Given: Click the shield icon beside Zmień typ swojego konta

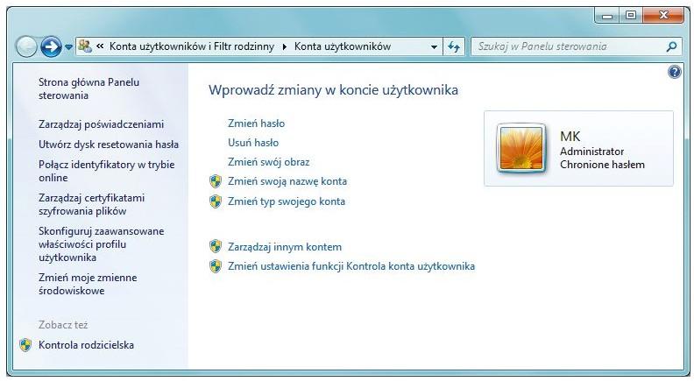Looking at the screenshot, I should pyautogui.click(x=216, y=201).
